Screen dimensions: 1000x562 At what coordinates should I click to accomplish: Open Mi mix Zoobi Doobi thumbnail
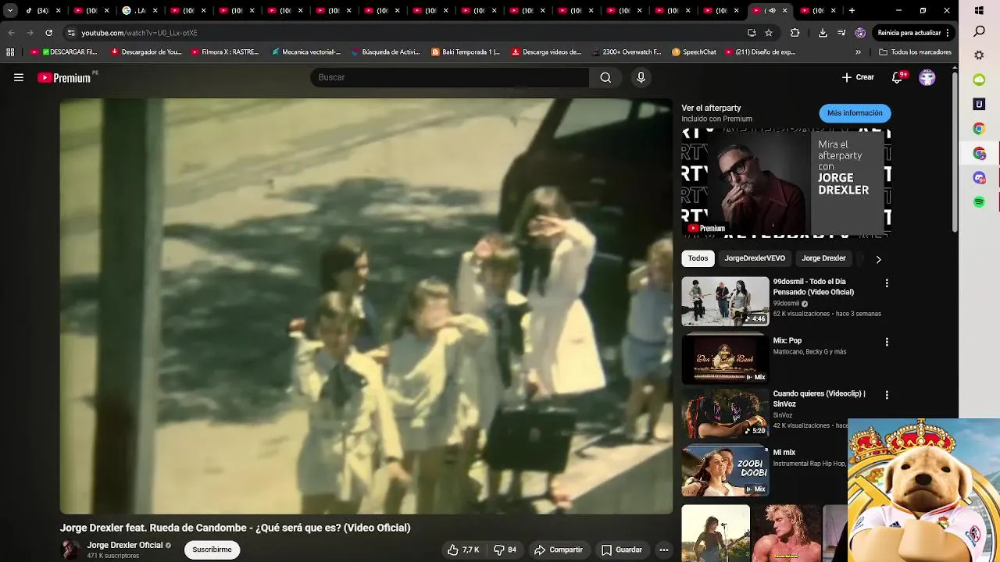pyautogui.click(x=725, y=471)
